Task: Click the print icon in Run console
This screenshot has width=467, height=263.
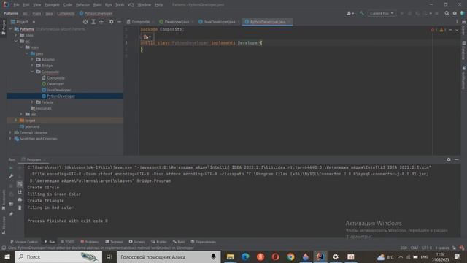Action: (20, 199)
